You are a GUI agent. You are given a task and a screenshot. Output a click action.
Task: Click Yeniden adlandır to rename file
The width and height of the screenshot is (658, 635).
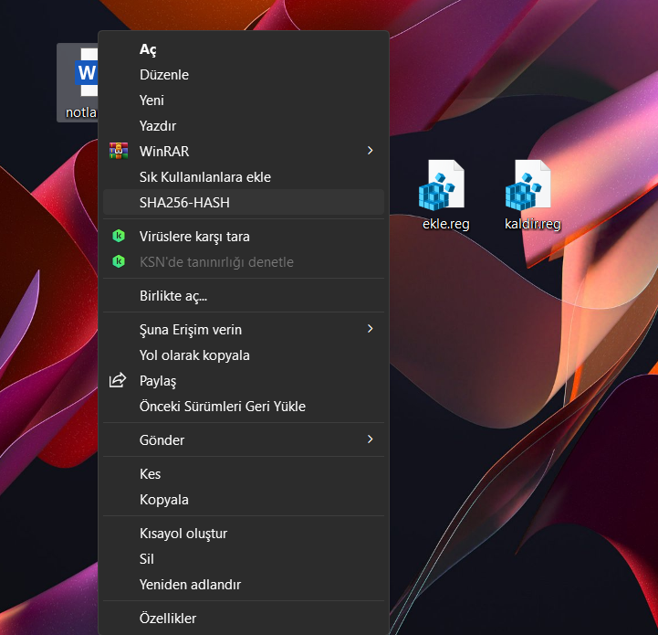pos(190,585)
